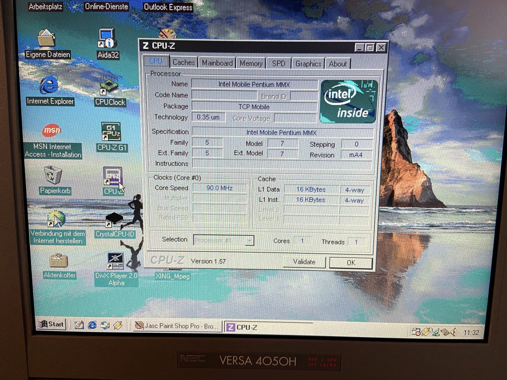Open Outlook Express desktop item

168,7
